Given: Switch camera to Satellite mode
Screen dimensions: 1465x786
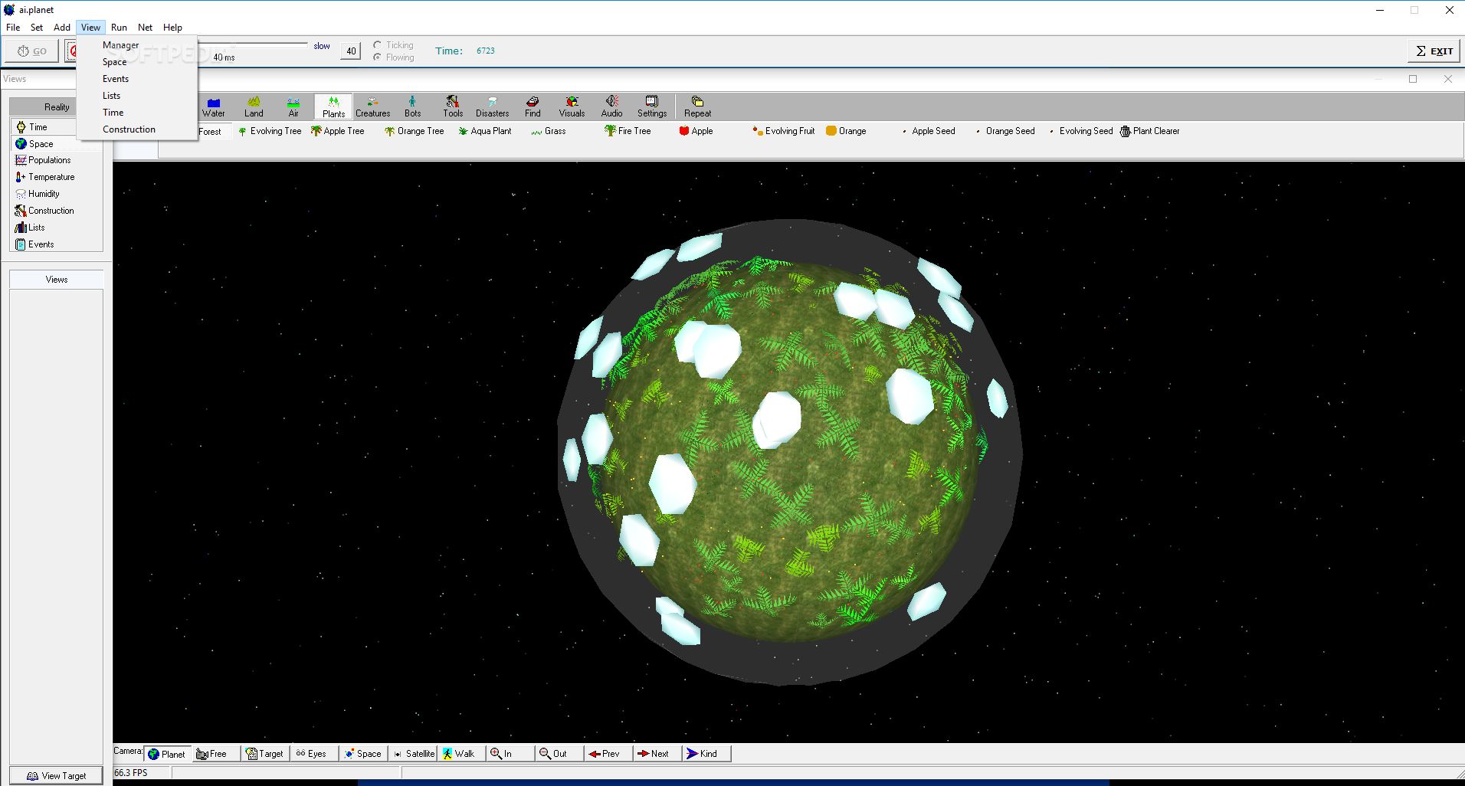Looking at the screenshot, I should [x=414, y=754].
